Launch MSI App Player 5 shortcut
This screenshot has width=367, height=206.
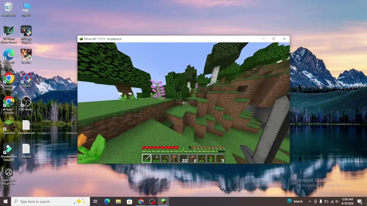[26, 35]
